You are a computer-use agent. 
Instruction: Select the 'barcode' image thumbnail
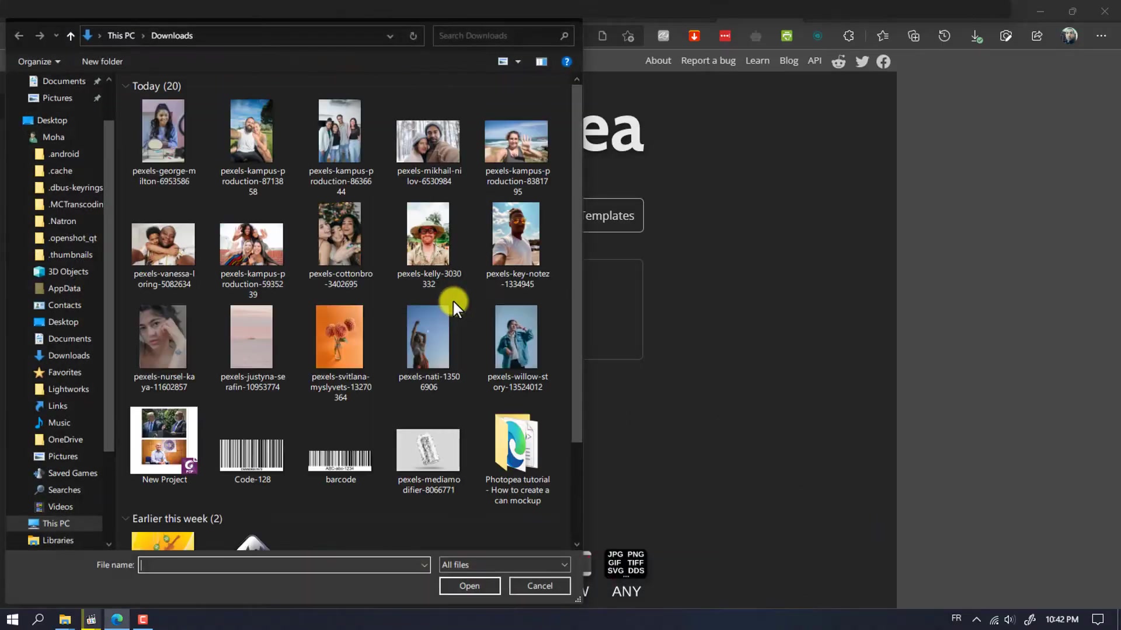point(340,461)
